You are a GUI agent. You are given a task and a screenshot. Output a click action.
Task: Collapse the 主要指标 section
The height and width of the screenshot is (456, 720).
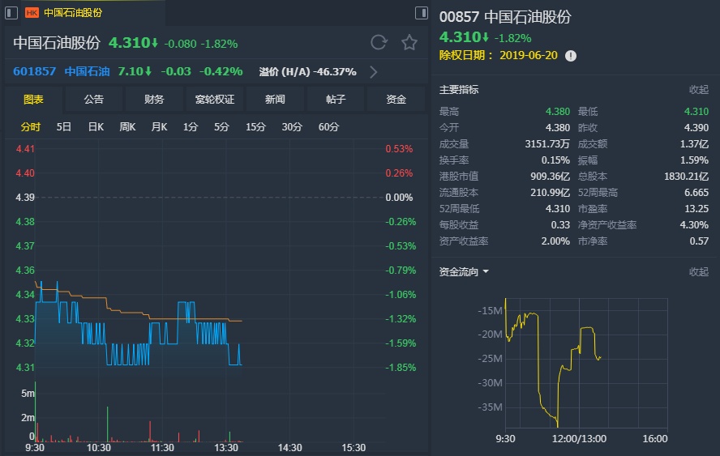coord(698,89)
